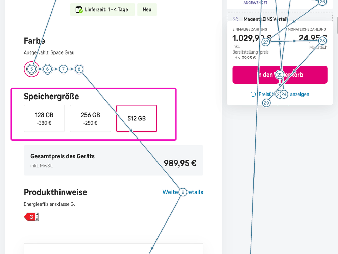Select the 128 GB storage option
Viewport: 338px width, 254px height.
tap(44, 118)
